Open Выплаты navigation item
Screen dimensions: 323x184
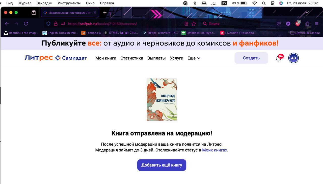(x=156, y=58)
